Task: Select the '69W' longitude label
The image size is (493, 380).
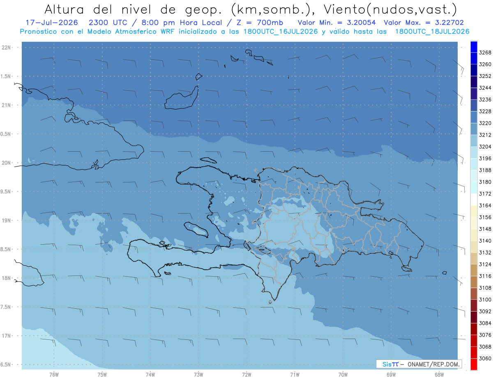Action: click(391, 374)
